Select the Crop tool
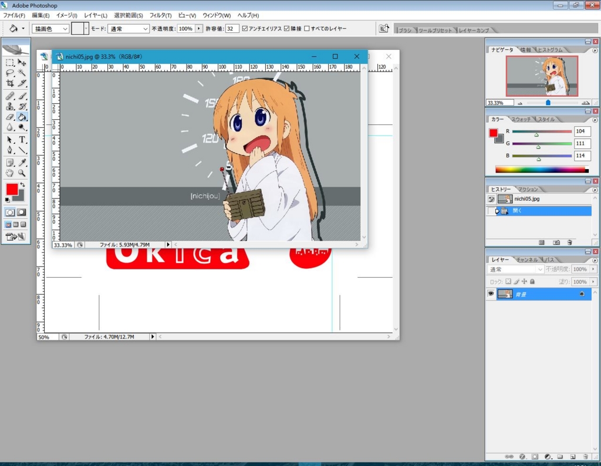 10,83
